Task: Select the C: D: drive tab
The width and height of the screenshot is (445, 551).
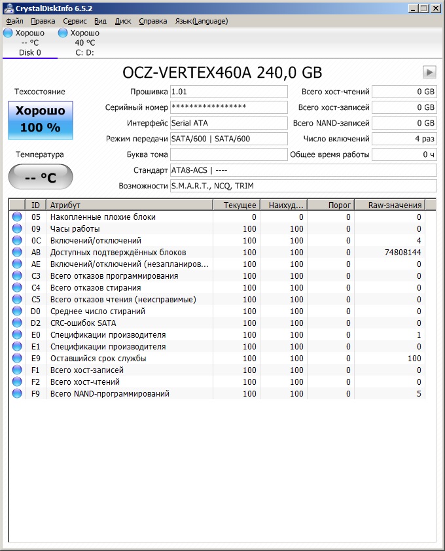Action: tap(84, 43)
